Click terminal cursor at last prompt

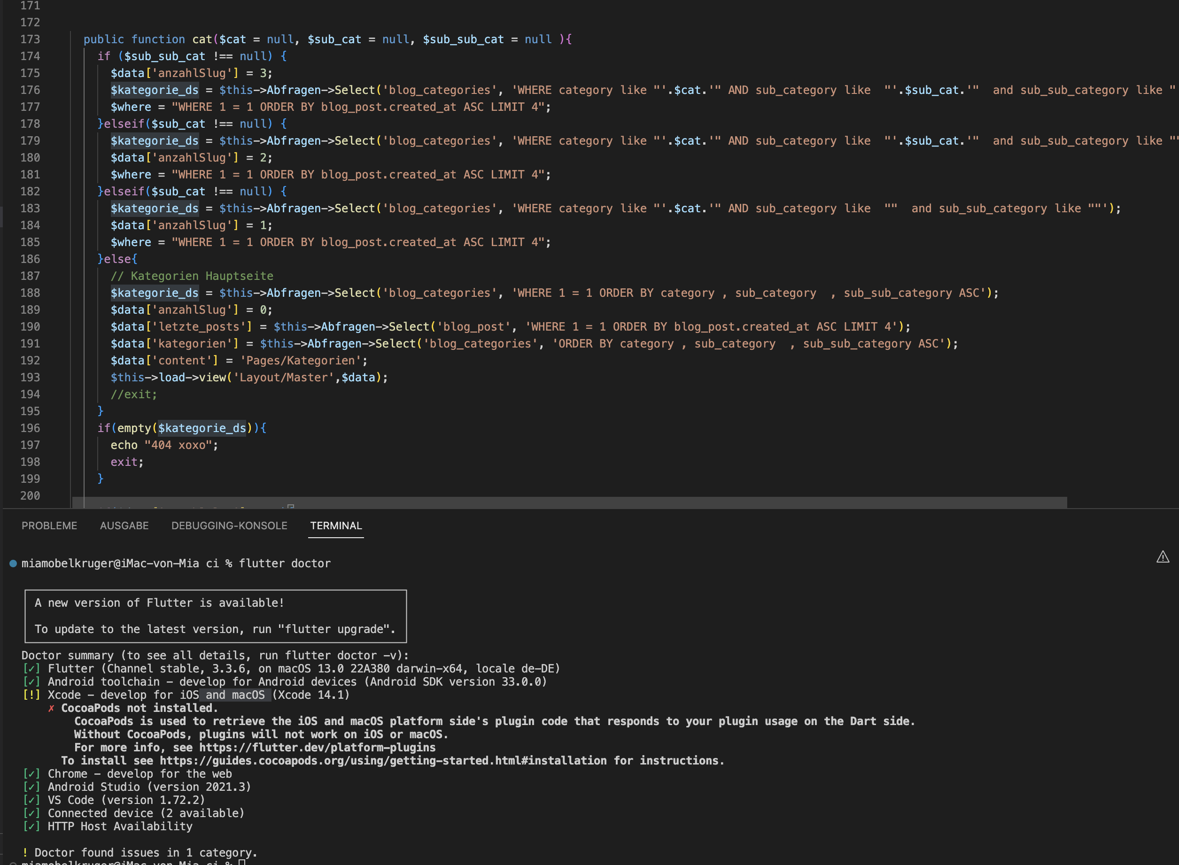[x=242, y=862]
